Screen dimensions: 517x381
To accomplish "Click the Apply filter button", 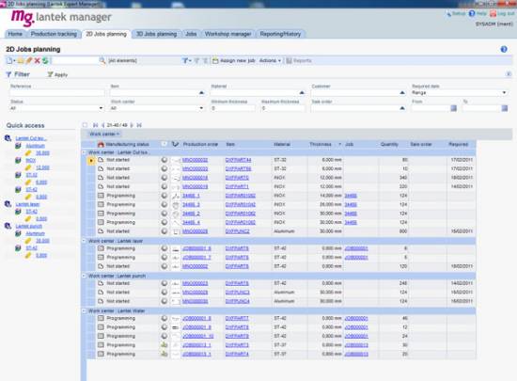I will point(57,74).
